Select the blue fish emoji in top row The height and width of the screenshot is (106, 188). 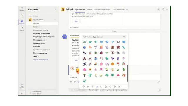(x=124, y=42)
